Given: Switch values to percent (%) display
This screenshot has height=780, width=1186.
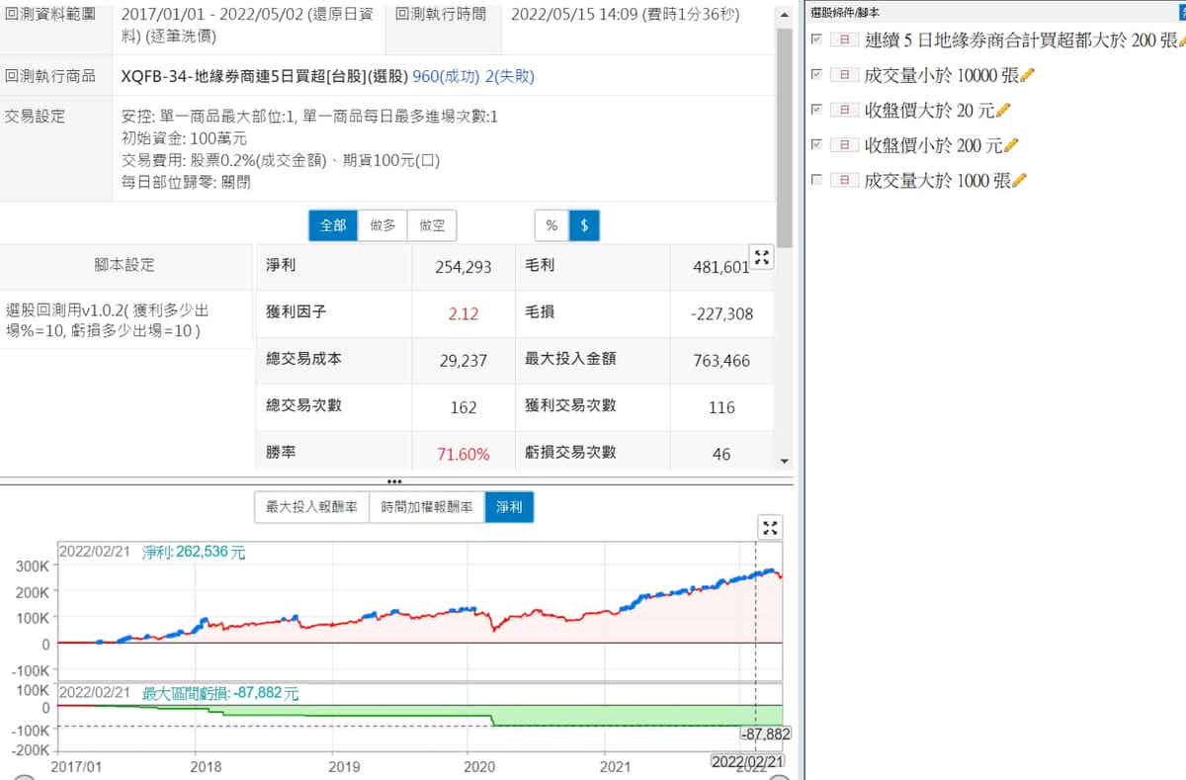Looking at the screenshot, I should (551, 225).
